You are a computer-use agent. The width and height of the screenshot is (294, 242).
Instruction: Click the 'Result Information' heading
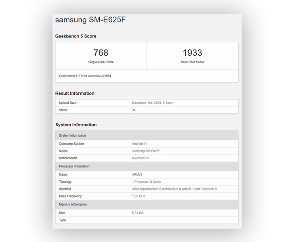[75, 93]
